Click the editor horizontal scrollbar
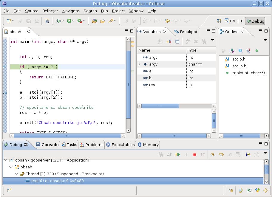 point(67,136)
